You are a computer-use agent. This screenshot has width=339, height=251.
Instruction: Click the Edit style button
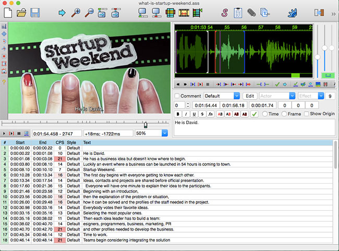pyautogui.click(x=250, y=96)
